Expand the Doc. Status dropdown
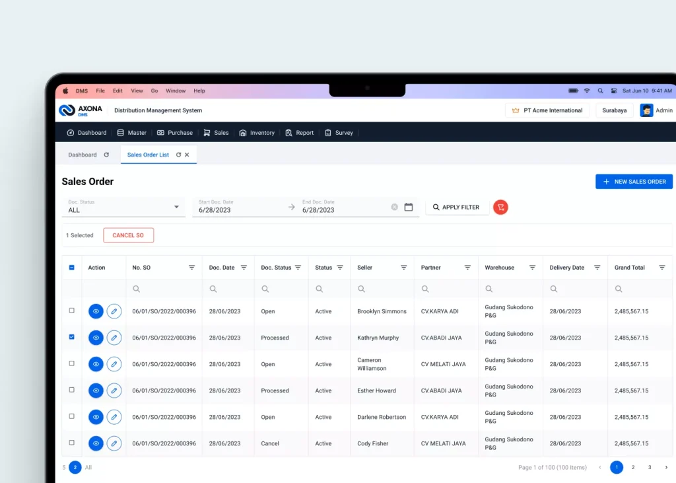The height and width of the screenshot is (483, 676). pyautogui.click(x=176, y=207)
